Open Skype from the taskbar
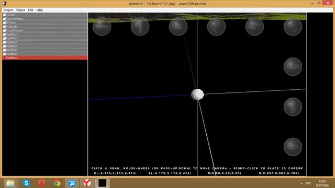 [27, 183]
